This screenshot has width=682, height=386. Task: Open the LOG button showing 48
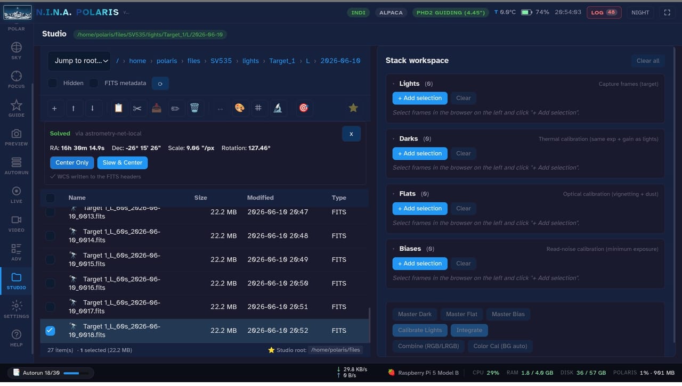coord(604,12)
